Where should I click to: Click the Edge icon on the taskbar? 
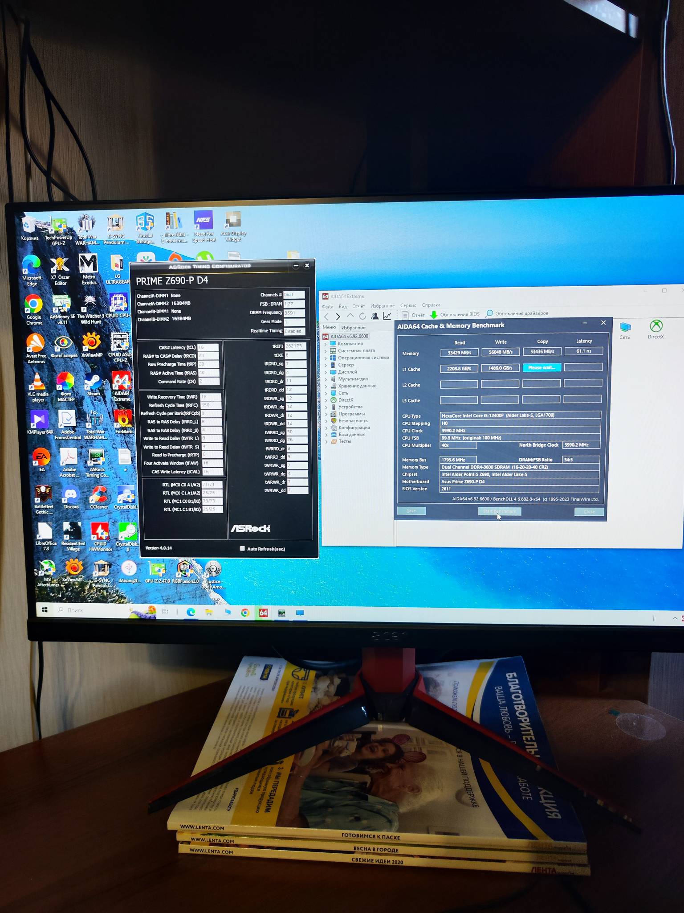191,612
